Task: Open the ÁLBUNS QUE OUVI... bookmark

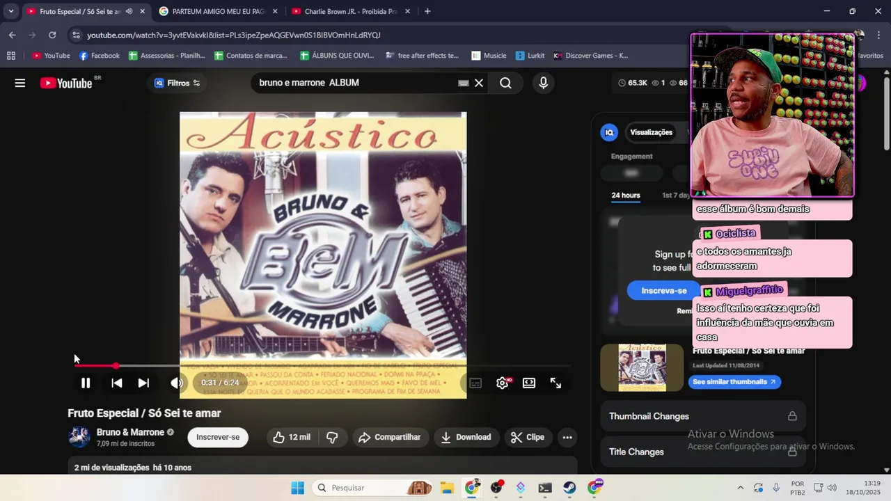Action: coord(338,56)
